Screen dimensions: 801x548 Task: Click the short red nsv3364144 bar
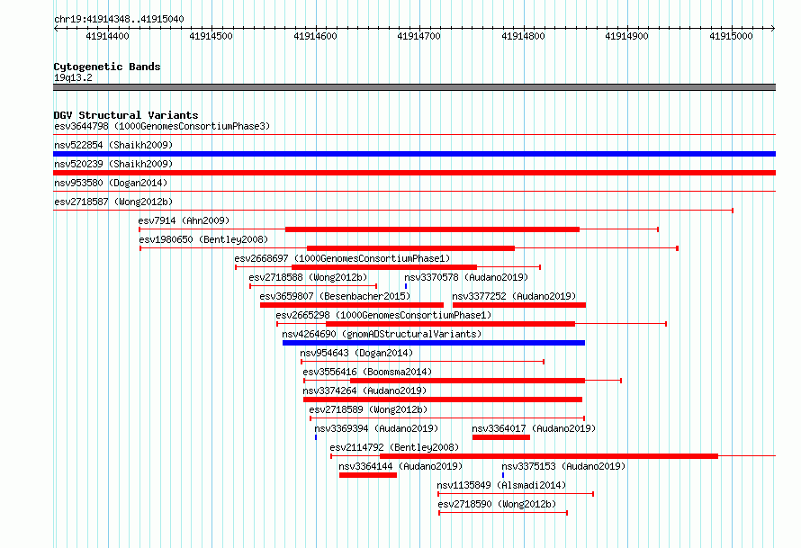click(368, 475)
